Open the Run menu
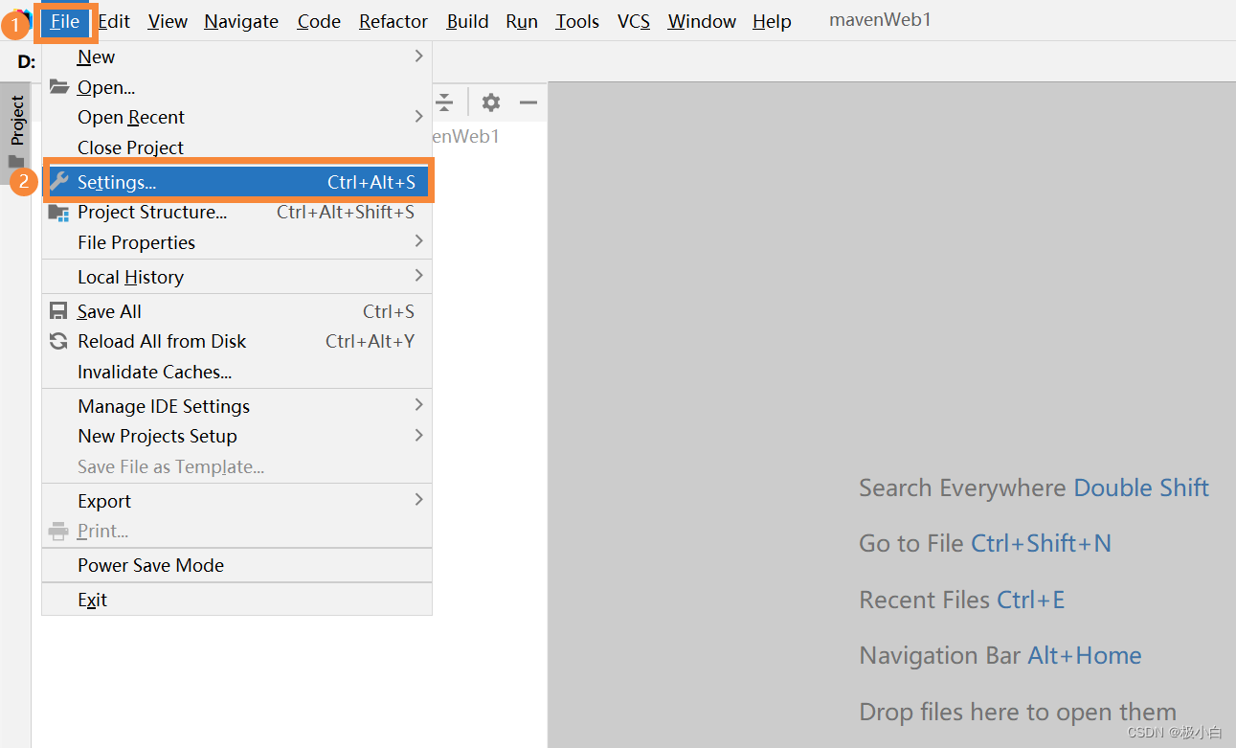 coord(522,21)
